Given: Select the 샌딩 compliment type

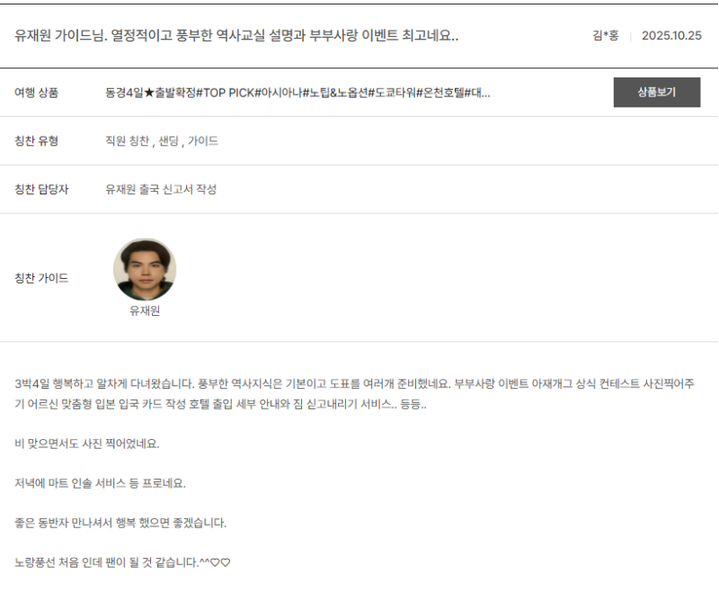Looking at the screenshot, I should pyautogui.click(x=168, y=141).
